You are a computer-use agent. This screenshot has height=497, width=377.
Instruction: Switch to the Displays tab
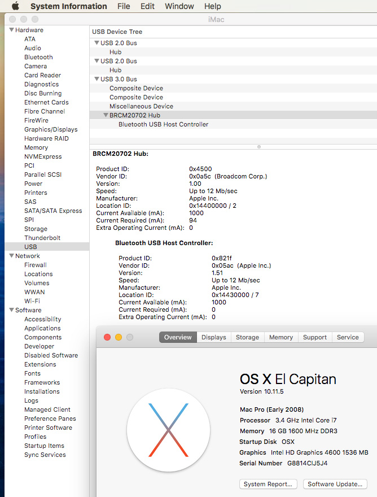(x=214, y=337)
